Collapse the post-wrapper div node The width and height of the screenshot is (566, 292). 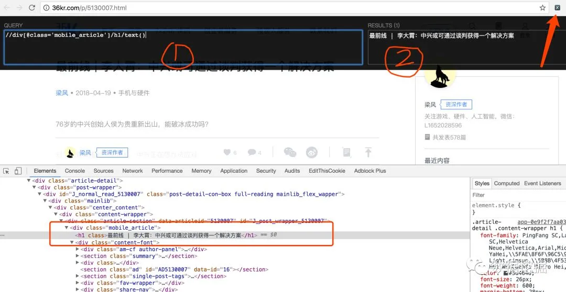[x=34, y=187]
